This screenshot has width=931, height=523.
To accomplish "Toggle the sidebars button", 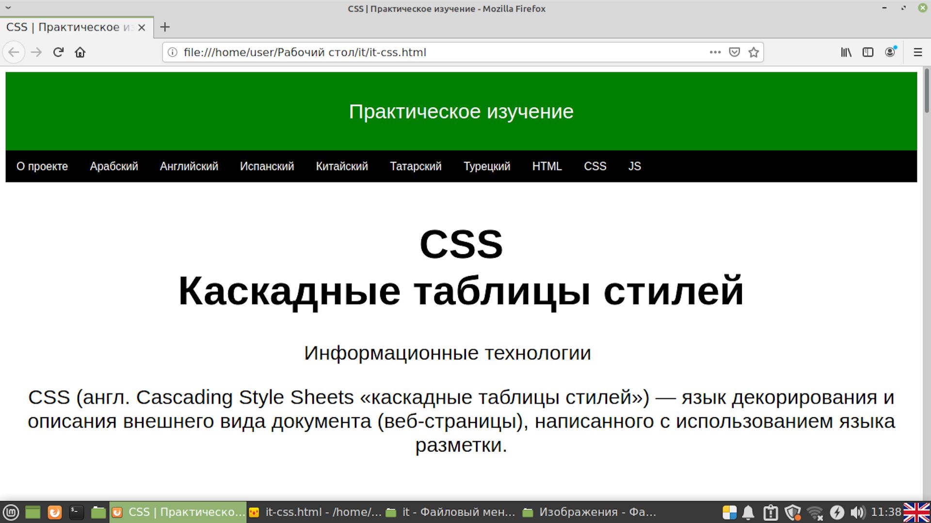I will (x=868, y=52).
